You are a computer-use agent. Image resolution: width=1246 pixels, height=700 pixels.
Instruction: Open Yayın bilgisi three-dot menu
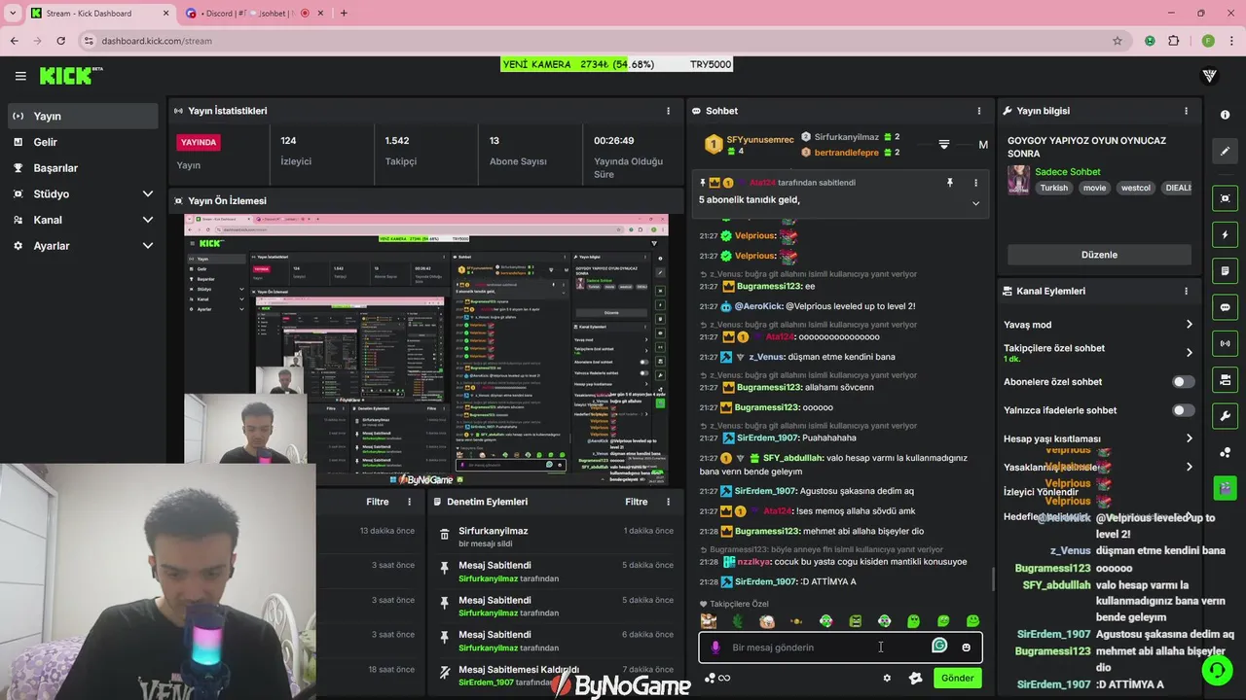pos(1186,111)
